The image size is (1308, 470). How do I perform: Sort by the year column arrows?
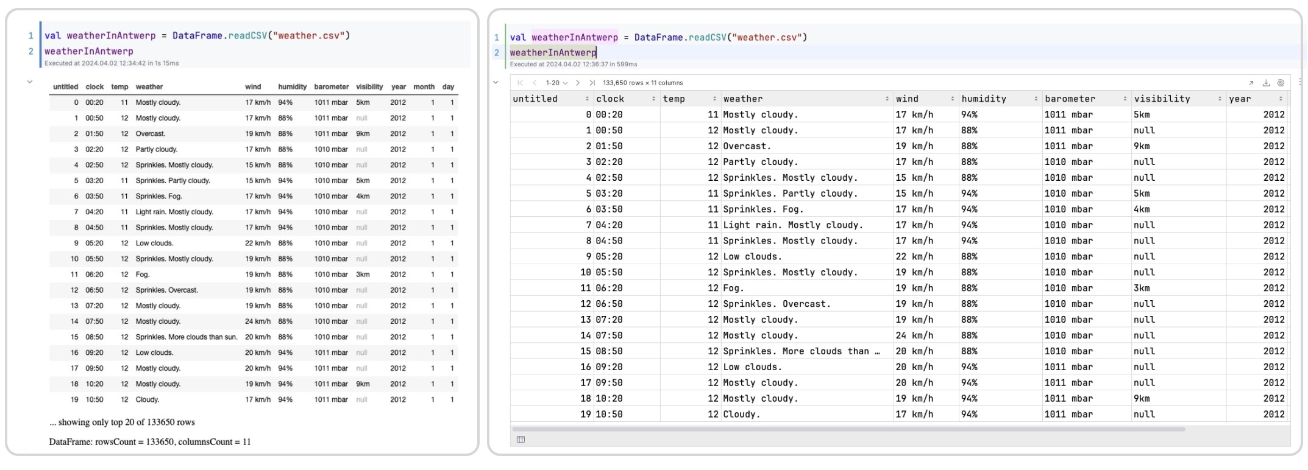pyautogui.click(x=1281, y=99)
